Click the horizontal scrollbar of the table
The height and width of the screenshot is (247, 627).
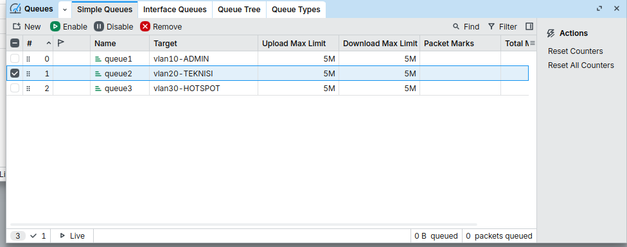[x=243, y=225]
